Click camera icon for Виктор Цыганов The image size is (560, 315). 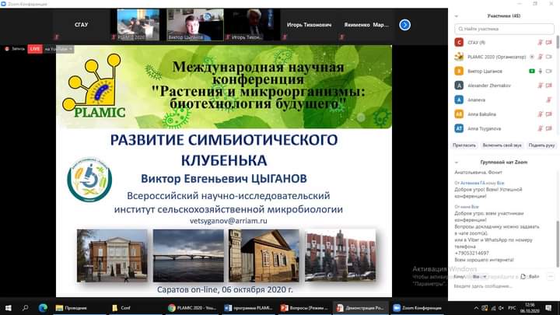pos(549,71)
